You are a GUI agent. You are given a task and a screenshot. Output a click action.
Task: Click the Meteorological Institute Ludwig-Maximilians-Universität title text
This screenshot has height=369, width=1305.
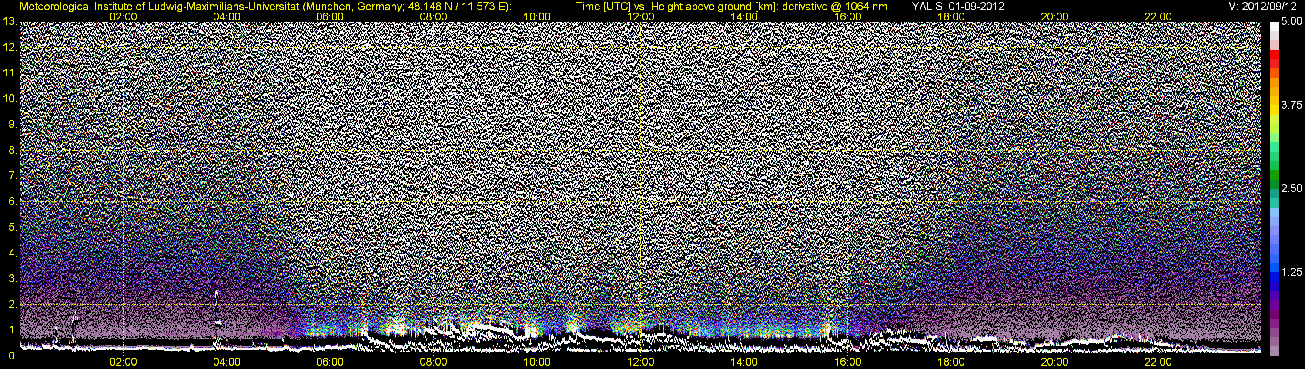(x=265, y=7)
